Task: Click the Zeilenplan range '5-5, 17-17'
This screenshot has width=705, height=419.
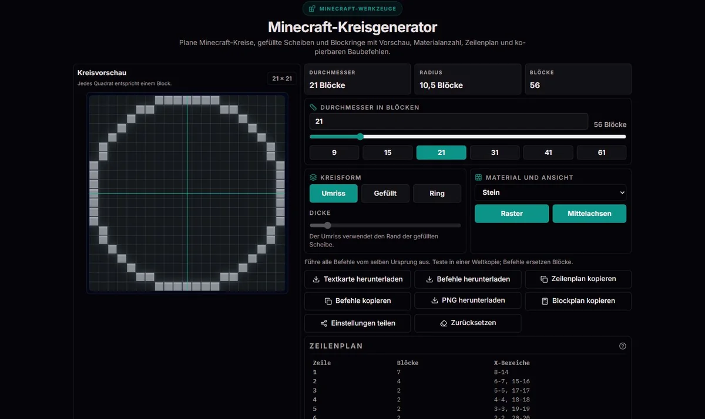Action: (512, 391)
